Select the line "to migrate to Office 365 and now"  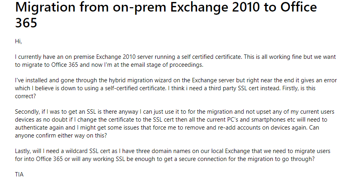pyautogui.click(x=109, y=65)
